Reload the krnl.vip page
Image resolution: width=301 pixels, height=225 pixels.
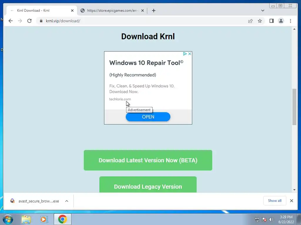(29, 21)
